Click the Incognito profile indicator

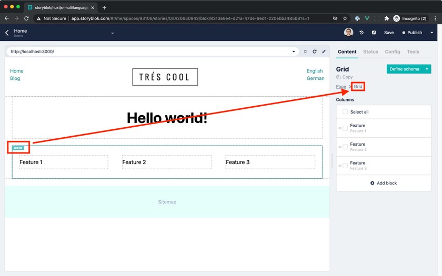click(410, 18)
